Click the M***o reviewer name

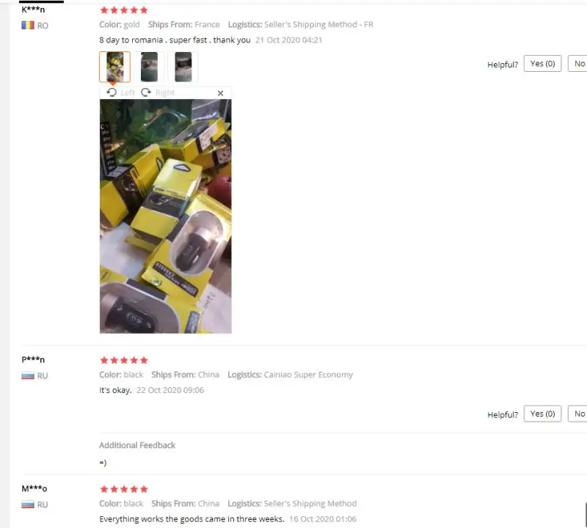(x=34, y=488)
